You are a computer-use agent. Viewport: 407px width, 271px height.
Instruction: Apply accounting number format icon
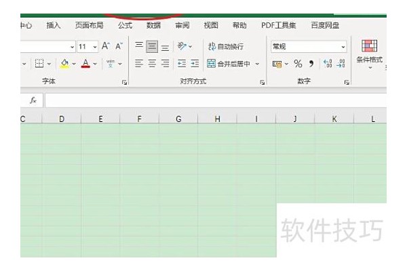[277, 64]
